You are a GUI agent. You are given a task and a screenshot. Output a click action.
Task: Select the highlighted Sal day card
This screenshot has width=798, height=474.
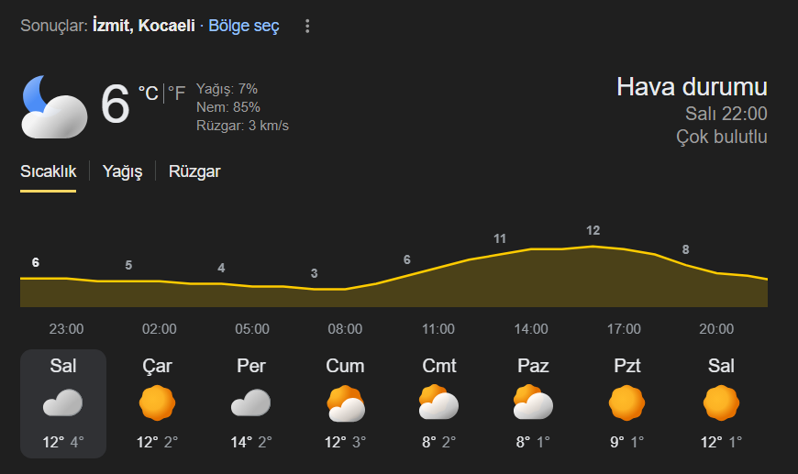point(63,403)
